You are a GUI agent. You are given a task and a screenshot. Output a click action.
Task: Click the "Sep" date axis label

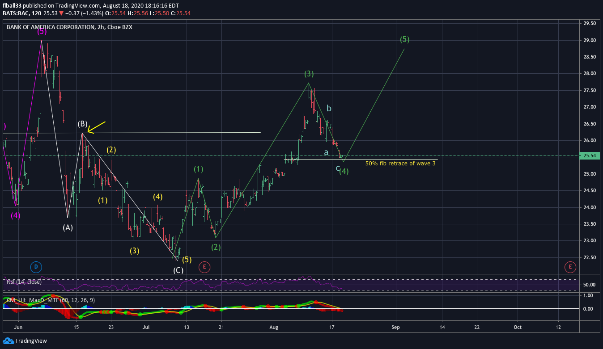(395, 327)
